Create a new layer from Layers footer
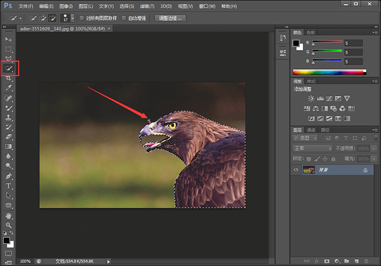 tap(357, 261)
